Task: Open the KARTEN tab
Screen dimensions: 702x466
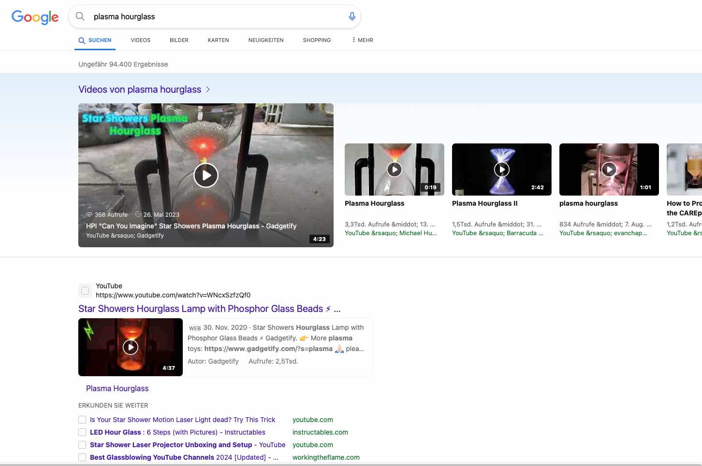Action: click(x=219, y=40)
